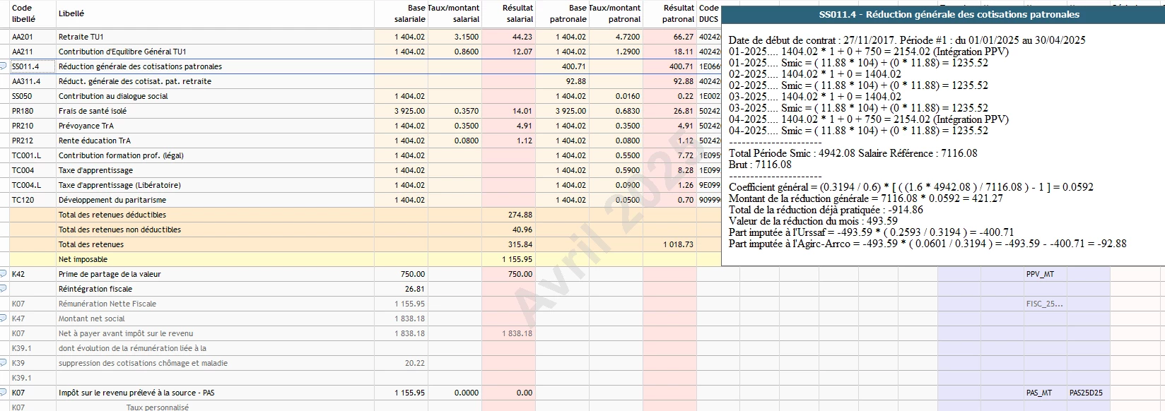This screenshot has height=411, width=1165.
Task: Select the Code DUCS column header
Action: tap(709, 13)
